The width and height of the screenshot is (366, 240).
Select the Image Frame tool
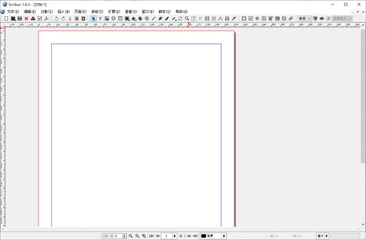point(107,19)
